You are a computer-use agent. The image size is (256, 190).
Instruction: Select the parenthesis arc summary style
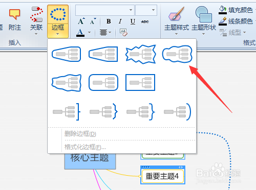click(x=177, y=112)
